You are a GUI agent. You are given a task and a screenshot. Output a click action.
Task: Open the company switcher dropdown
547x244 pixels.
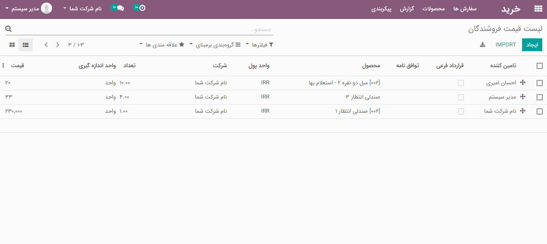click(x=82, y=8)
